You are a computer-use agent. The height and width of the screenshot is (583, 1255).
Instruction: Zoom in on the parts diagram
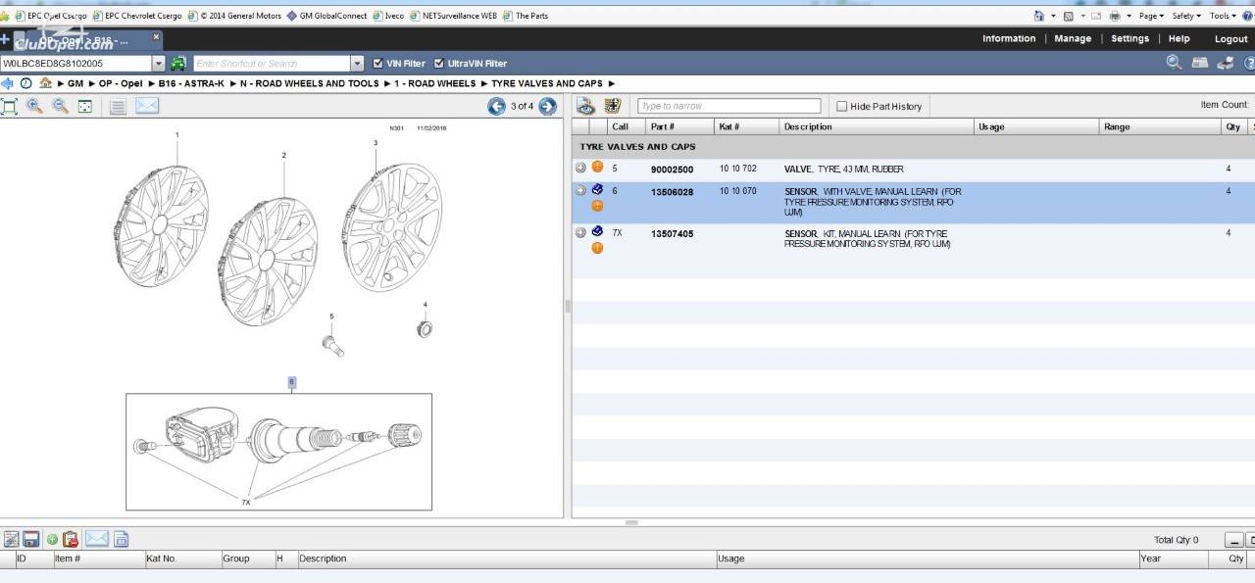34,106
